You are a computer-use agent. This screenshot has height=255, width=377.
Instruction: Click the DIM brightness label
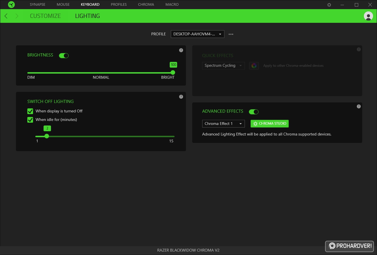[x=31, y=77]
